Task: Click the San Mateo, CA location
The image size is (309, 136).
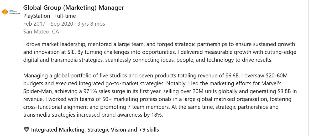Action: pos(41,32)
